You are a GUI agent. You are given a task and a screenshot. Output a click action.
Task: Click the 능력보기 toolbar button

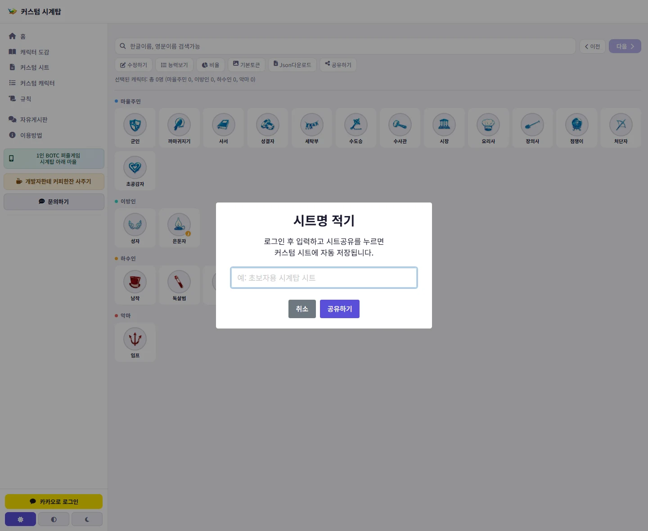click(x=175, y=65)
